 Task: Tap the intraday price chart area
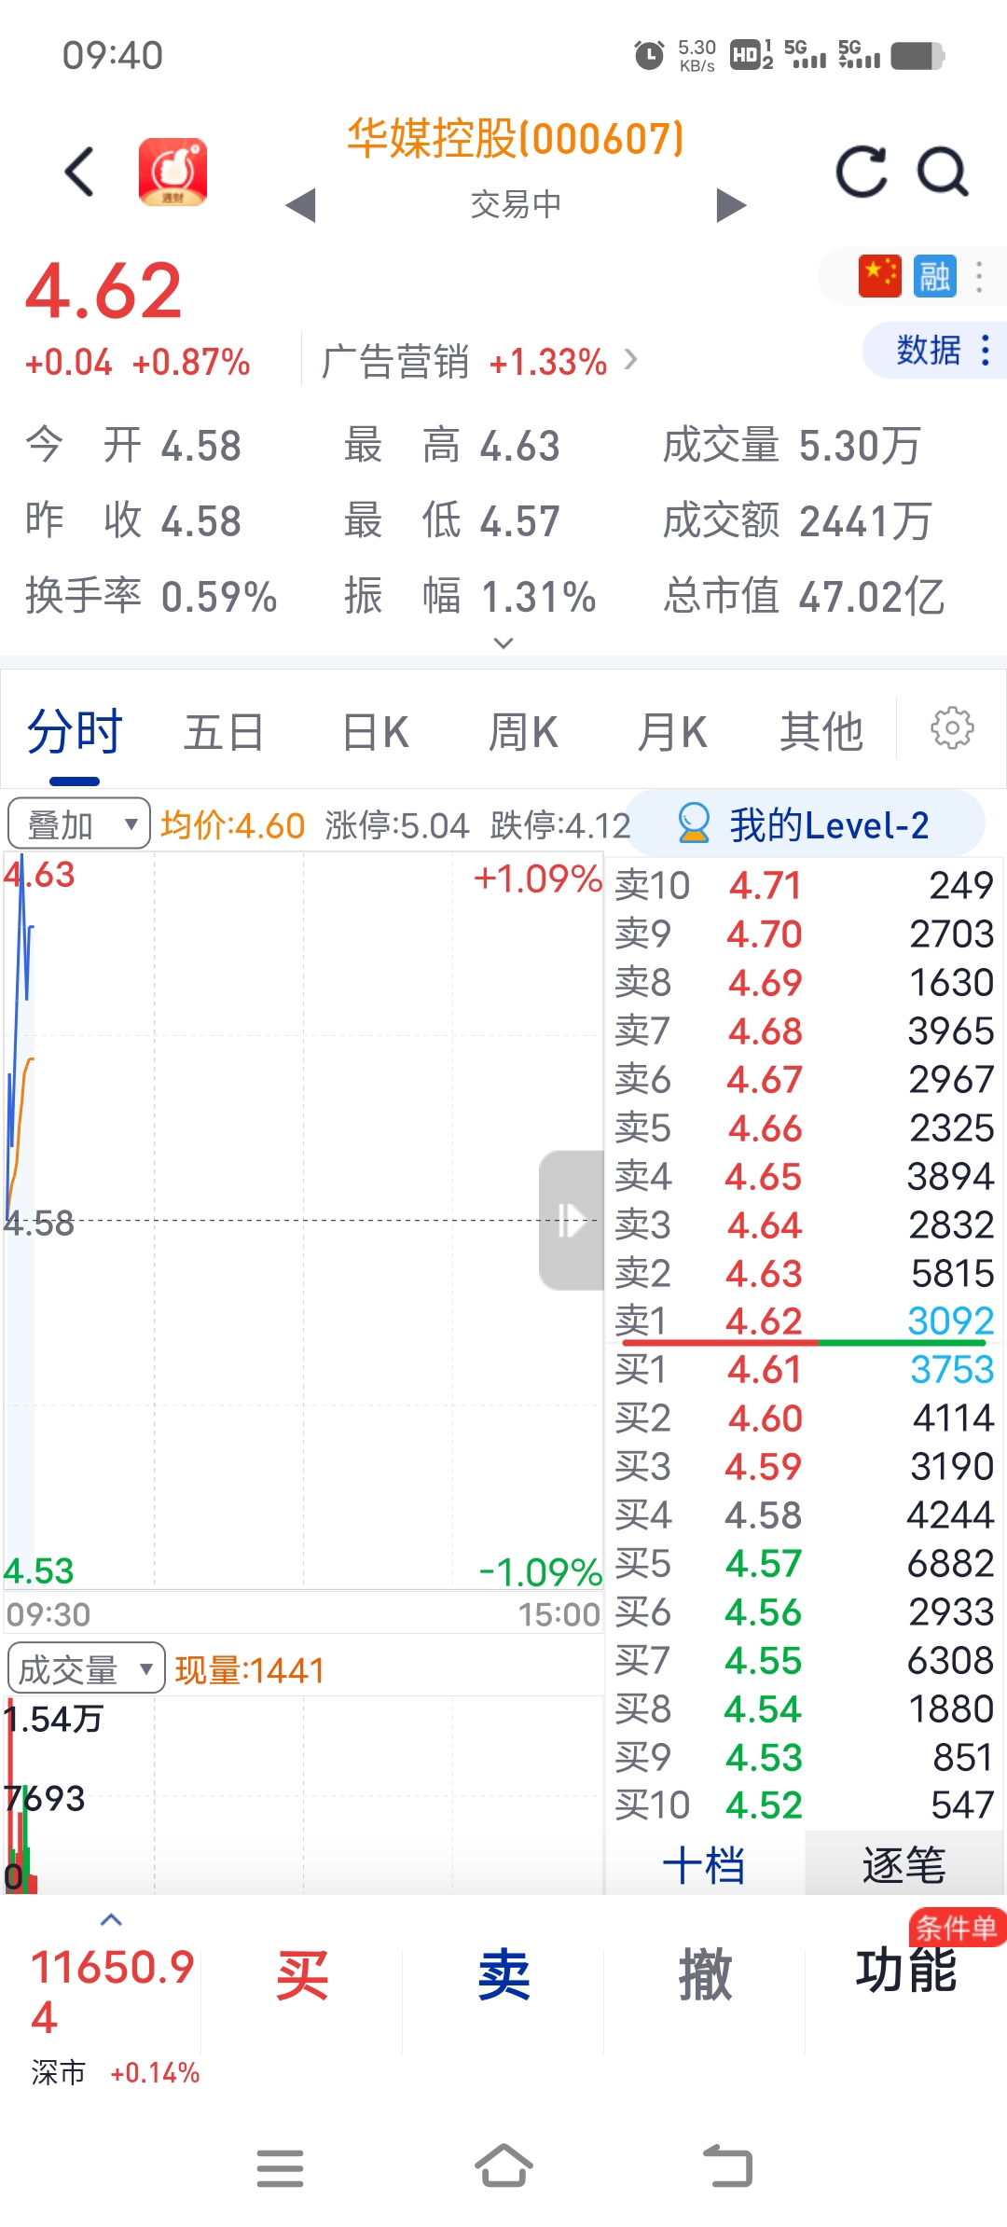click(304, 1220)
